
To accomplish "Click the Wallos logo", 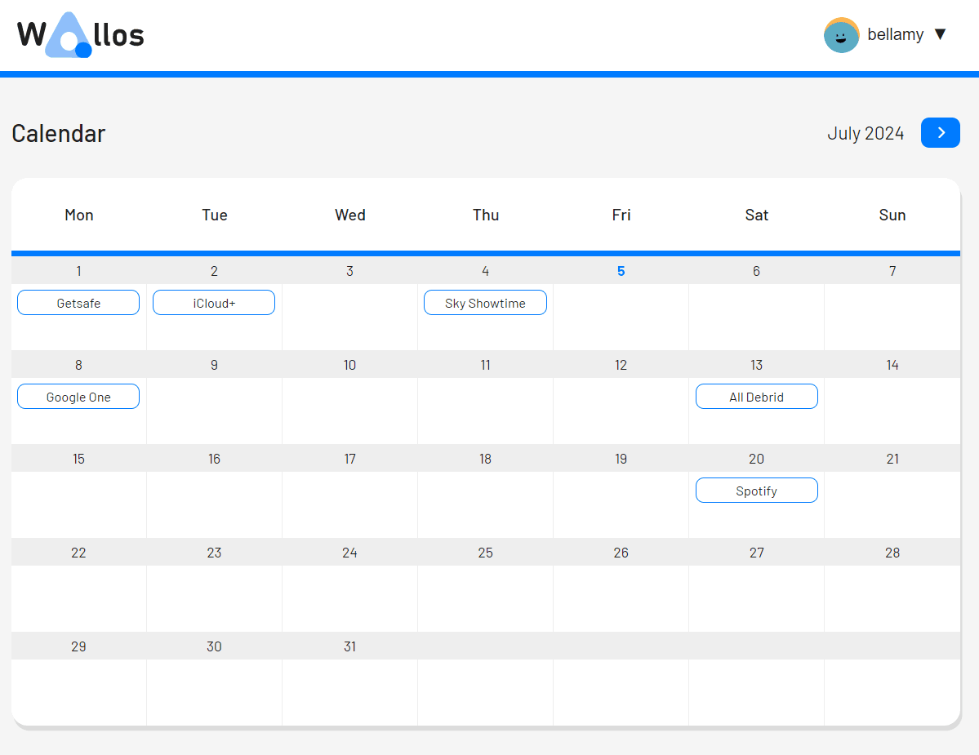I will [80, 35].
